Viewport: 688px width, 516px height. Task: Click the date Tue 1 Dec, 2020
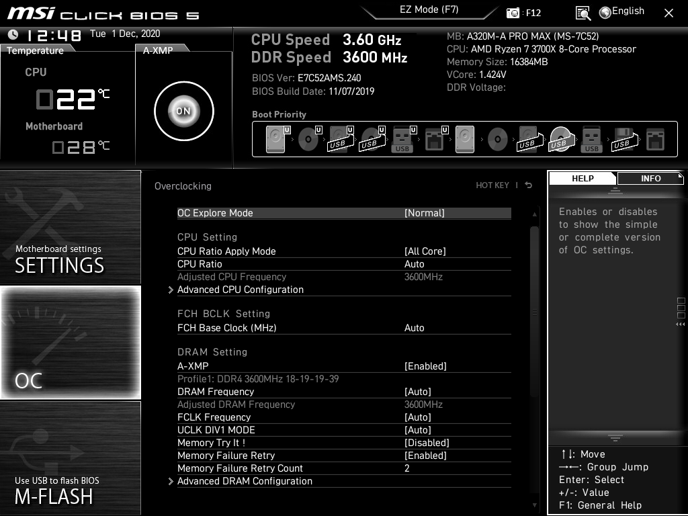click(x=125, y=34)
